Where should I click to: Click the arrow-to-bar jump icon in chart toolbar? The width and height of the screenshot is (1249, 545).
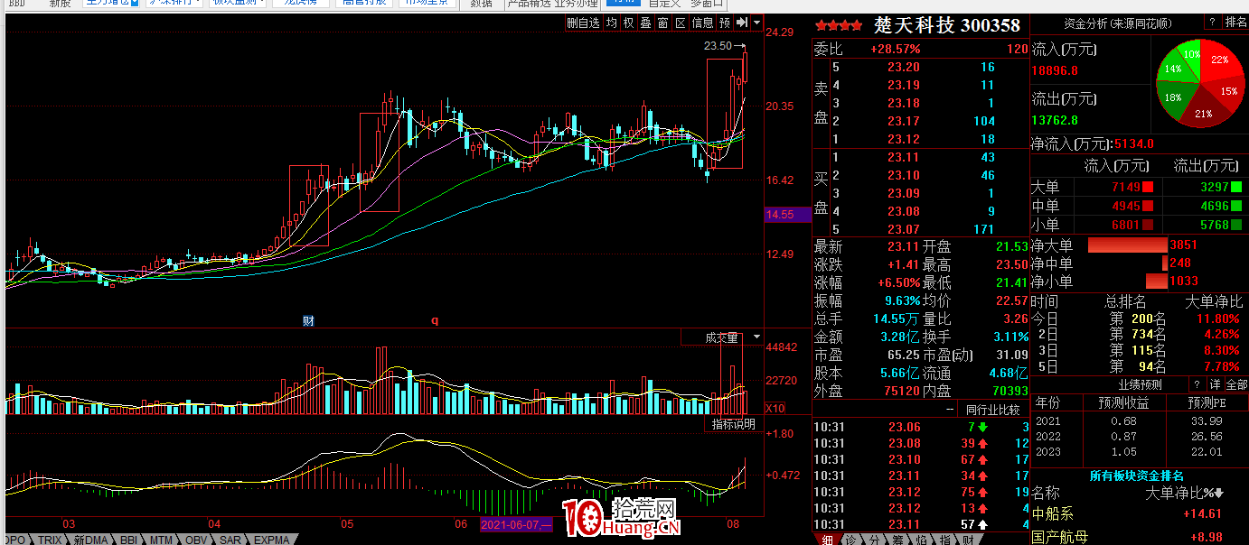741,23
